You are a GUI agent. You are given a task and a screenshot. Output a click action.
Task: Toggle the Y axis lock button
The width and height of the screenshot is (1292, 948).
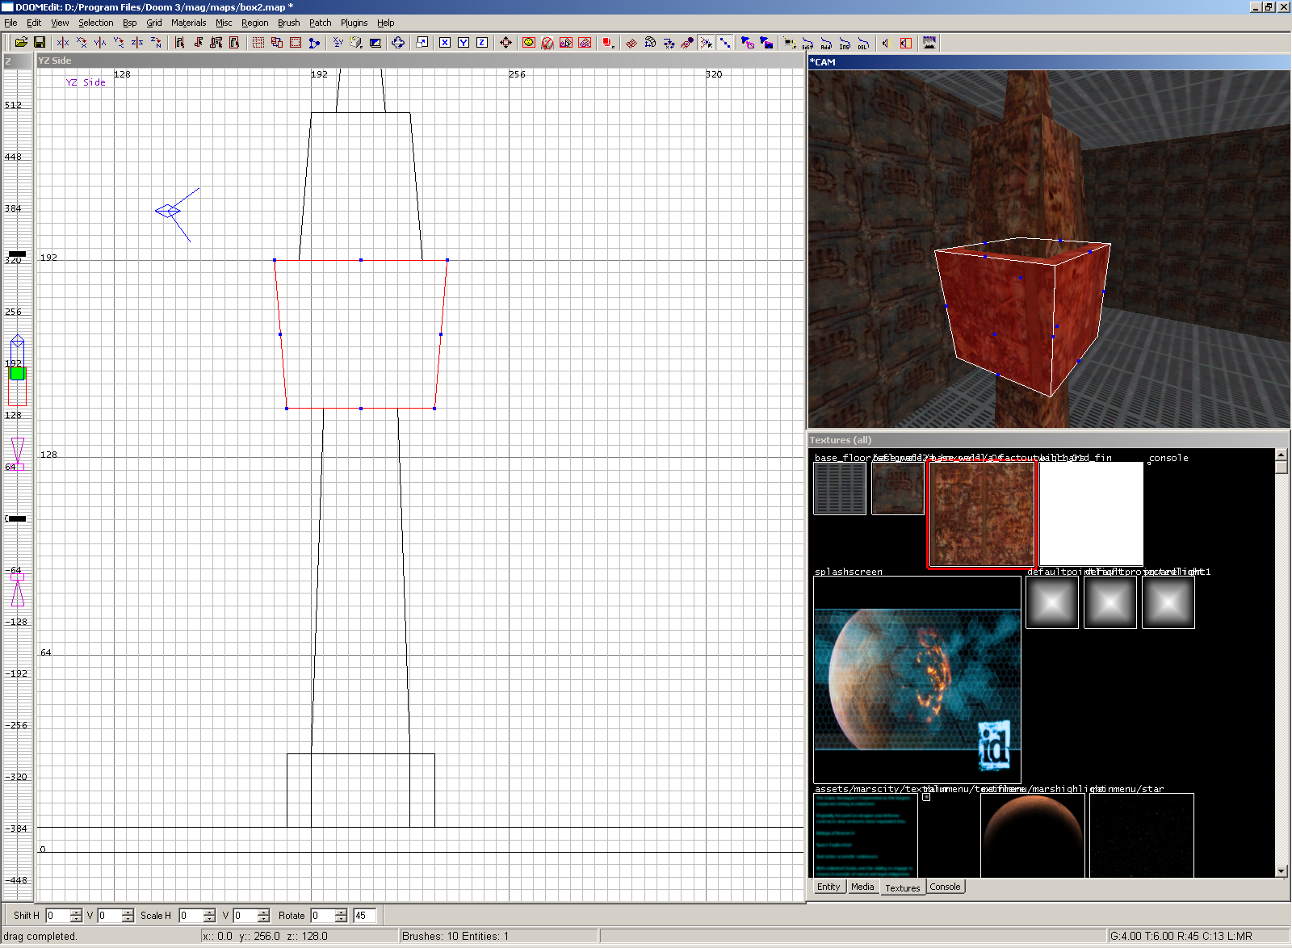click(464, 43)
